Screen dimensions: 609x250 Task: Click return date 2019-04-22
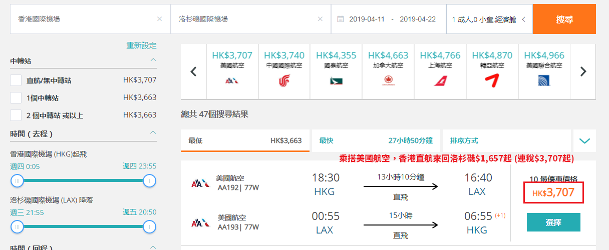coord(418,19)
